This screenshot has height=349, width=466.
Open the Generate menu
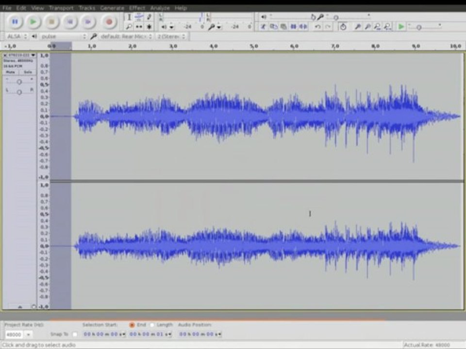[112, 8]
